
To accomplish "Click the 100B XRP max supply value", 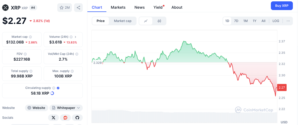I will pyautogui.click(x=63, y=76).
